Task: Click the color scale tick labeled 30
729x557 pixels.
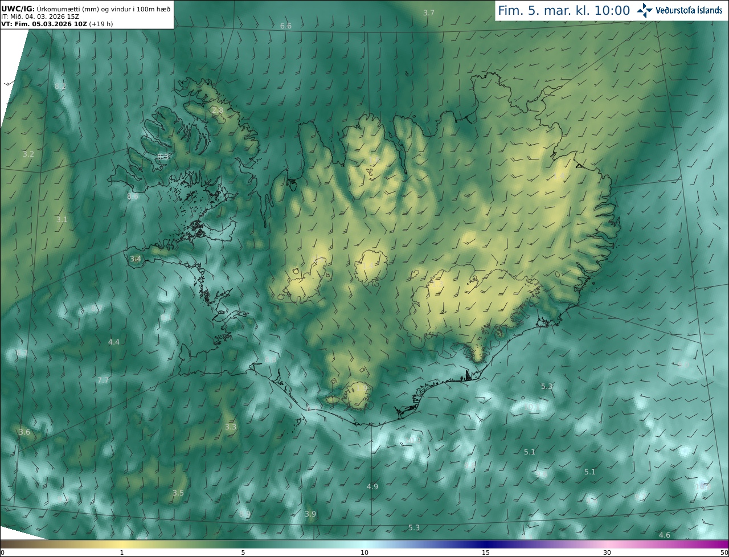Action: click(607, 552)
